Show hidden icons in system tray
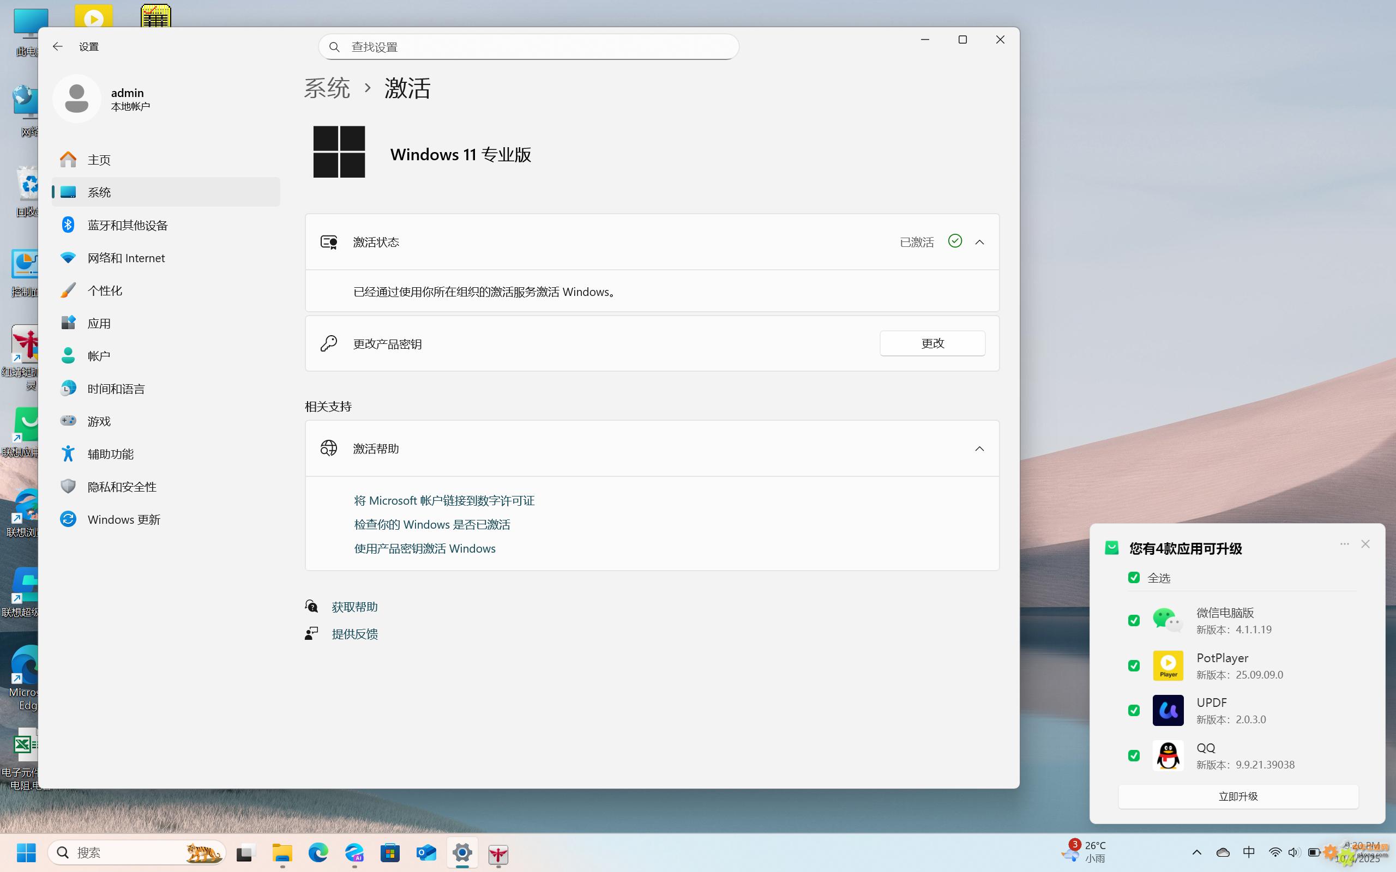Screen dimensions: 1396x872 click(1196, 852)
